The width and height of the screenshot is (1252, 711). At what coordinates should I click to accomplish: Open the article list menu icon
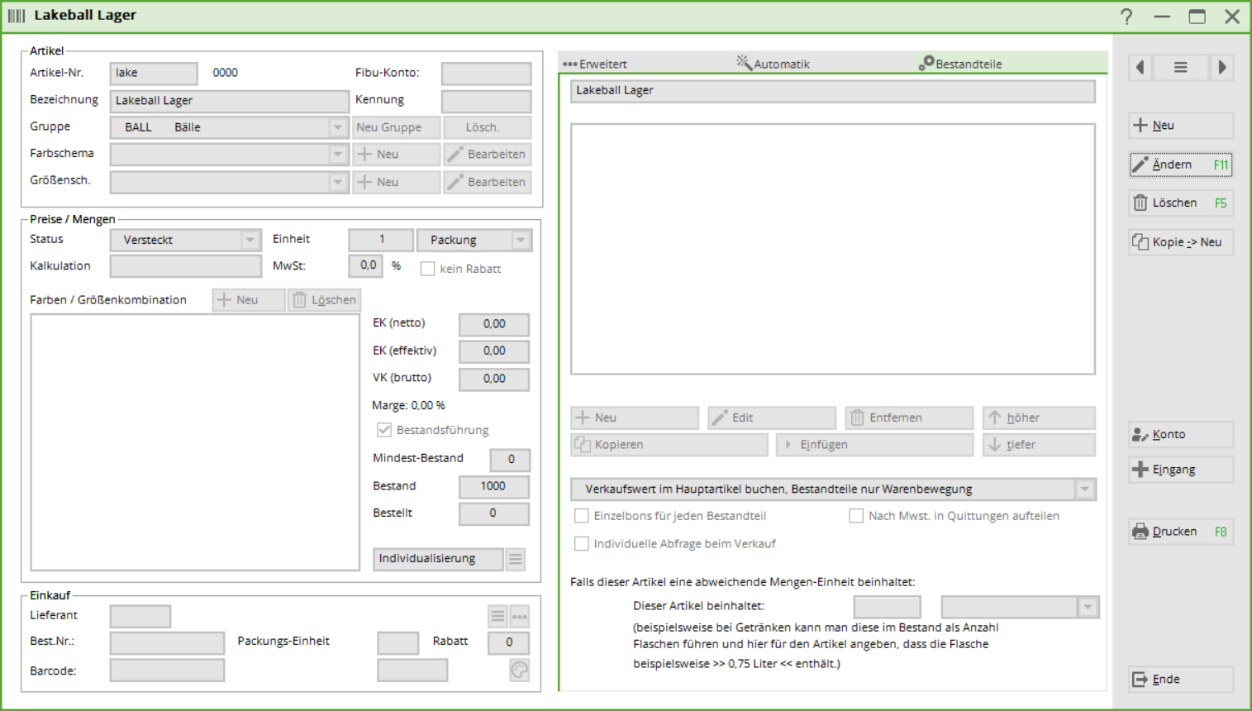click(x=1180, y=68)
